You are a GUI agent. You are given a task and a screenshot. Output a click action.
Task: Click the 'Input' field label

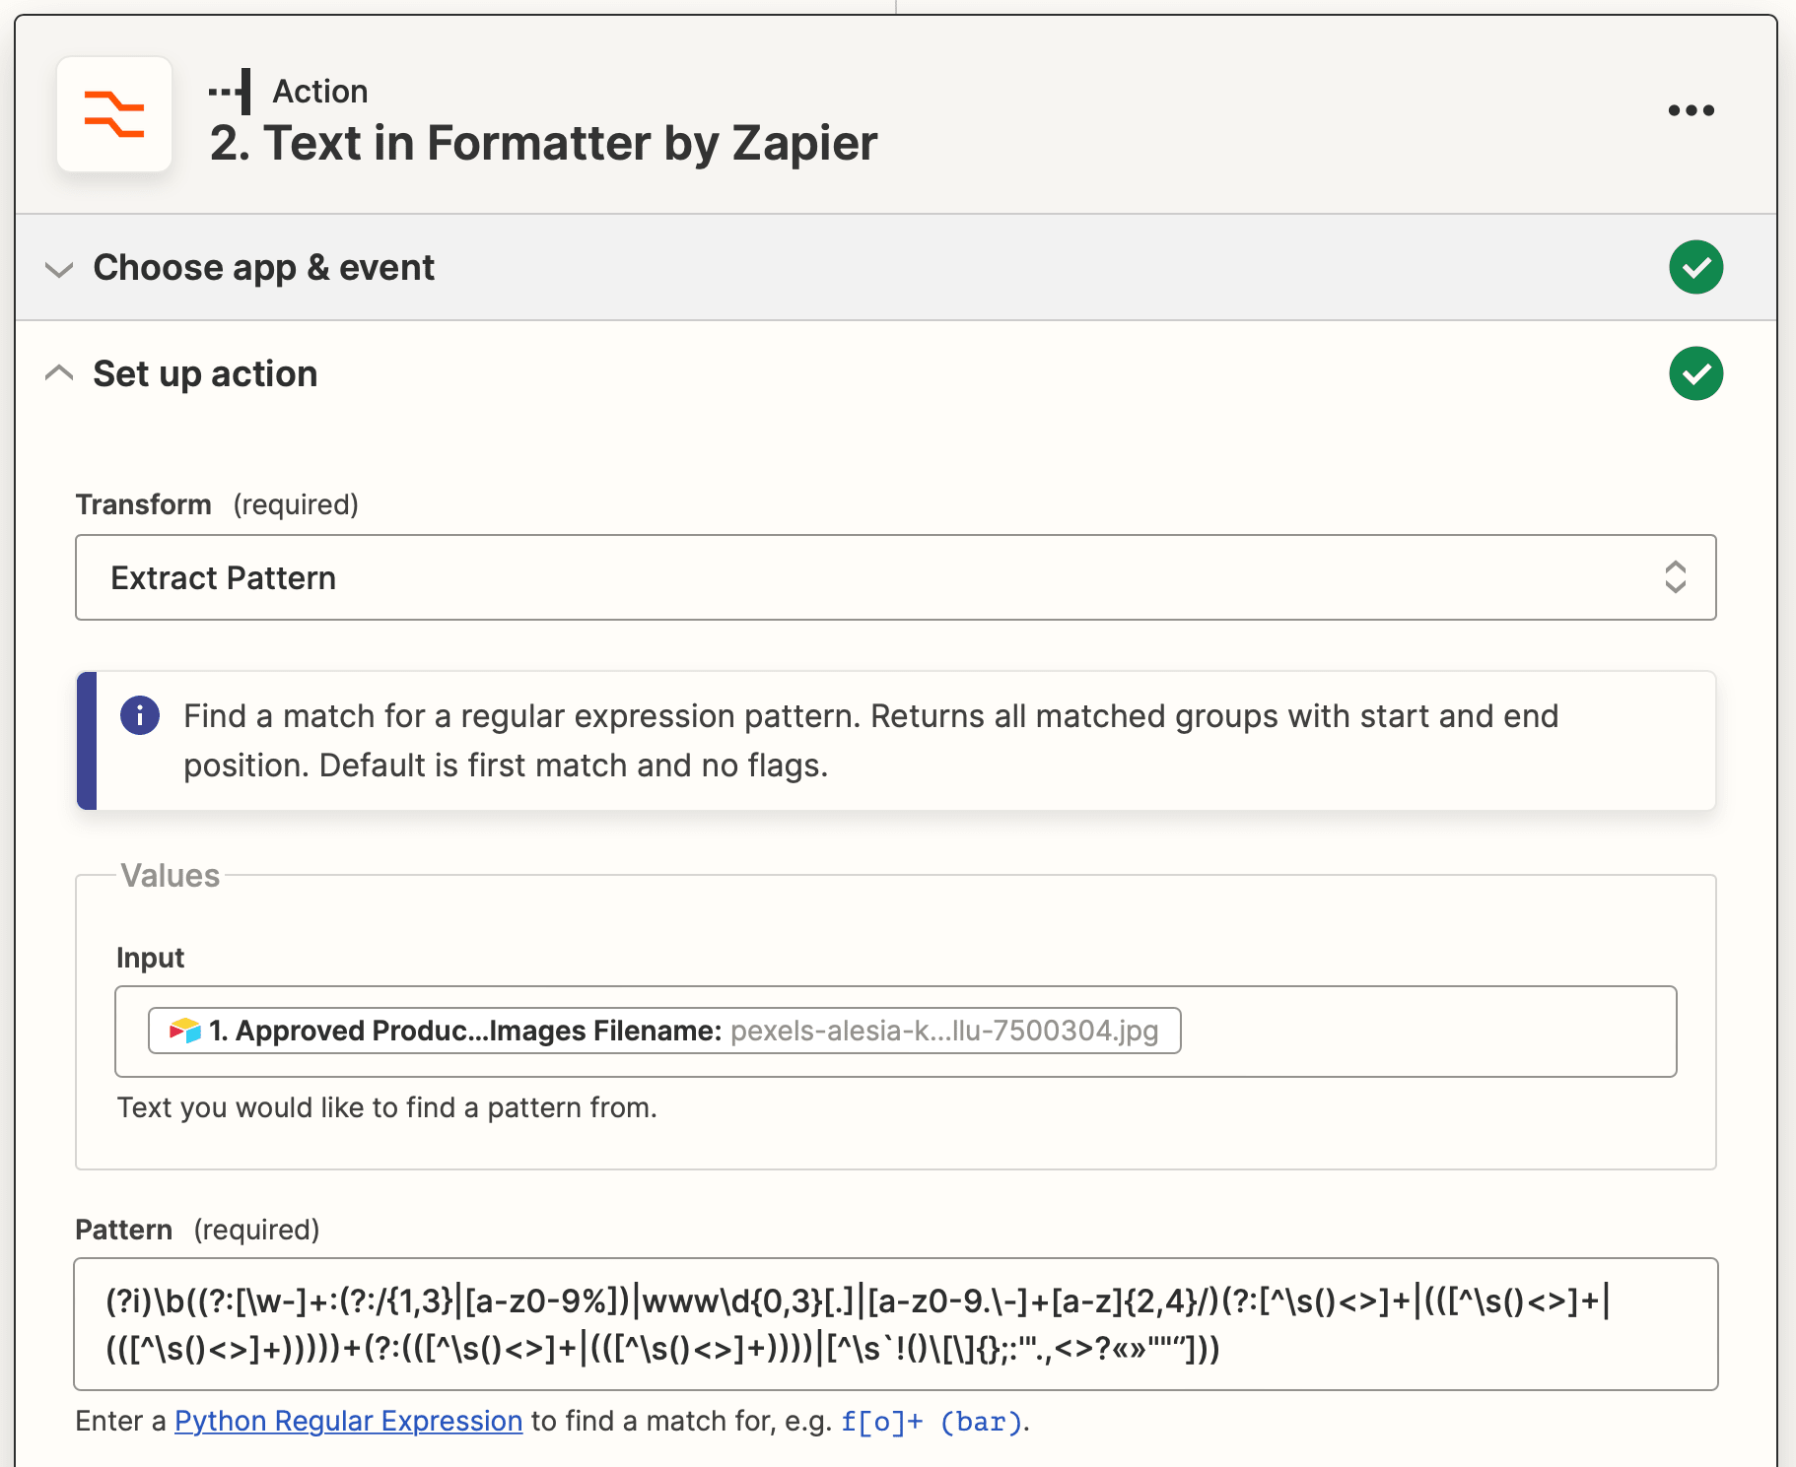tap(150, 958)
